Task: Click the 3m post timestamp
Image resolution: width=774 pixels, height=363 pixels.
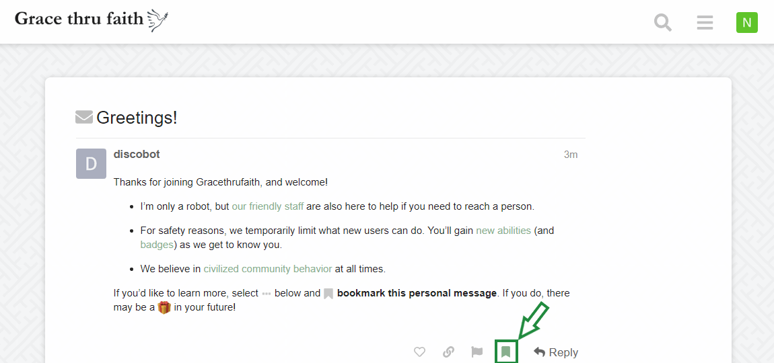Action: (x=571, y=155)
